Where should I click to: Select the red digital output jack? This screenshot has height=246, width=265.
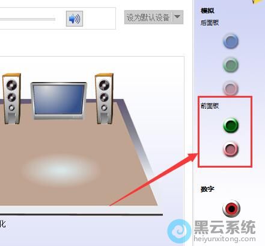[231, 209]
